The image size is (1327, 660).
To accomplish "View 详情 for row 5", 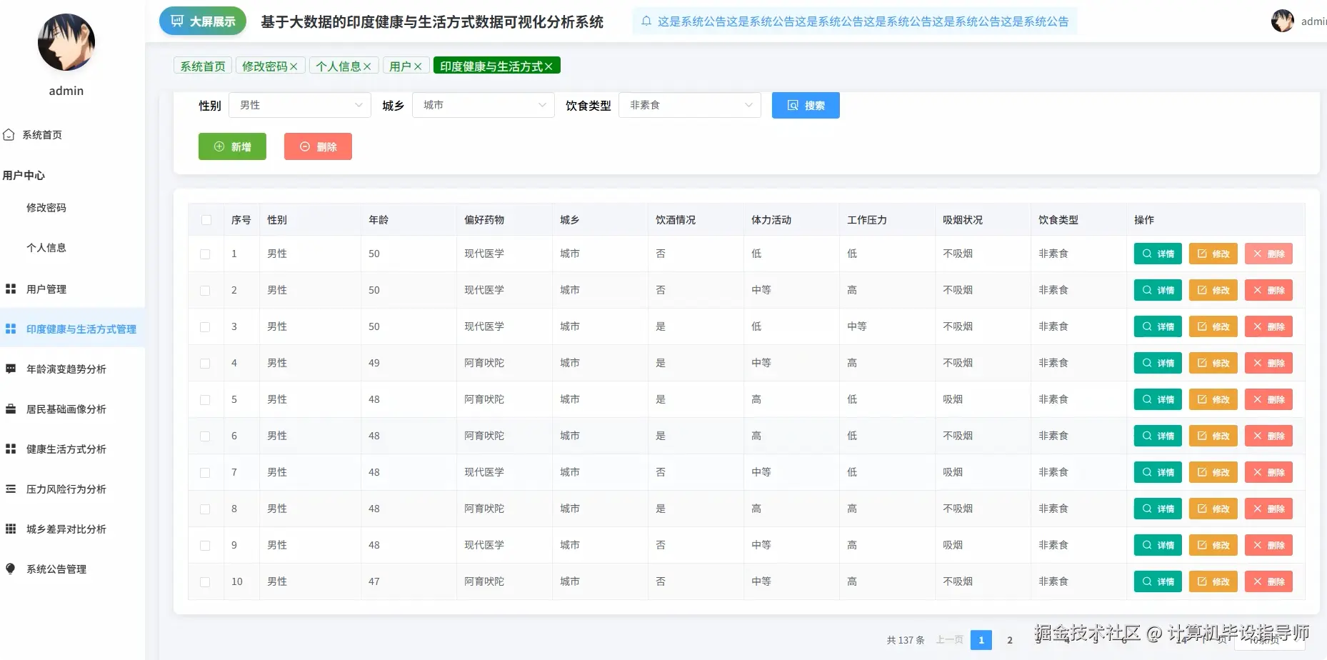I will tap(1158, 399).
